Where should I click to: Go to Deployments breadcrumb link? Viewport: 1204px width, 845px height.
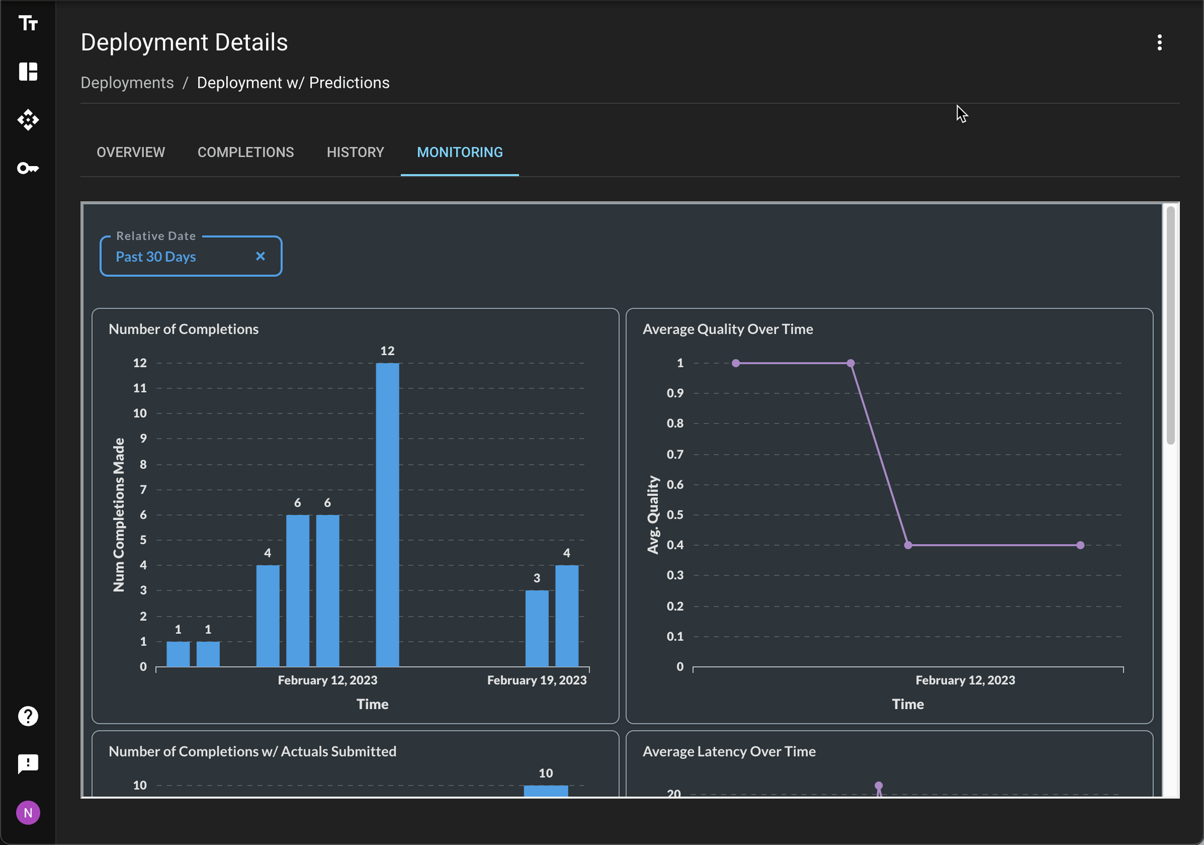coord(127,83)
